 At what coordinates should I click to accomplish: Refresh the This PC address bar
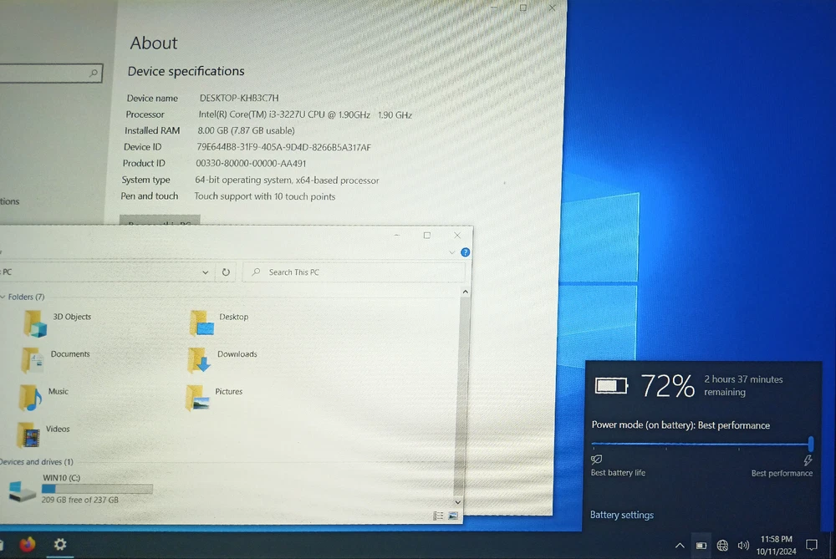[x=226, y=272]
